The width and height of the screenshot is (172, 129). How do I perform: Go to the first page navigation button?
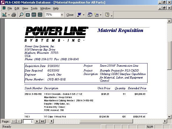tap(14, 121)
